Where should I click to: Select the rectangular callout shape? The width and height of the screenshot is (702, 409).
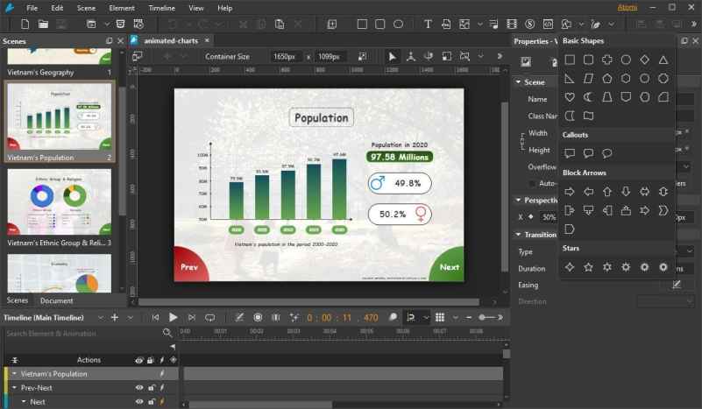(x=570, y=153)
